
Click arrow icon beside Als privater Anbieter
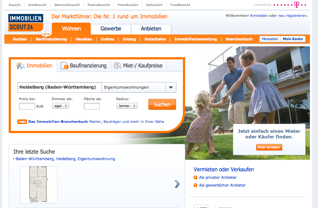pos(196,177)
